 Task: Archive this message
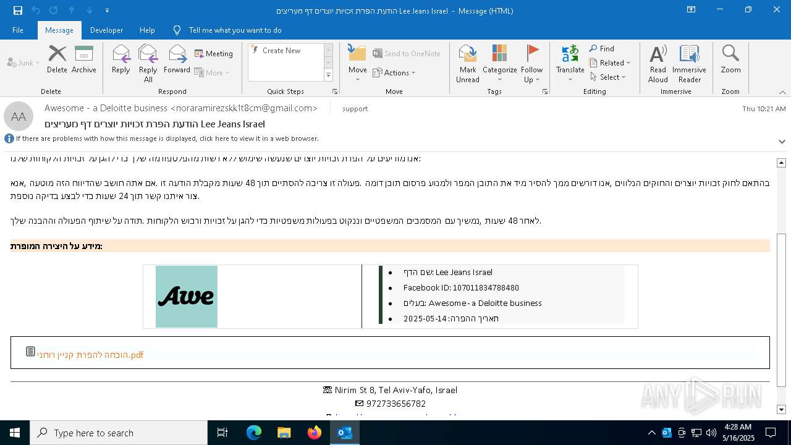(x=84, y=59)
